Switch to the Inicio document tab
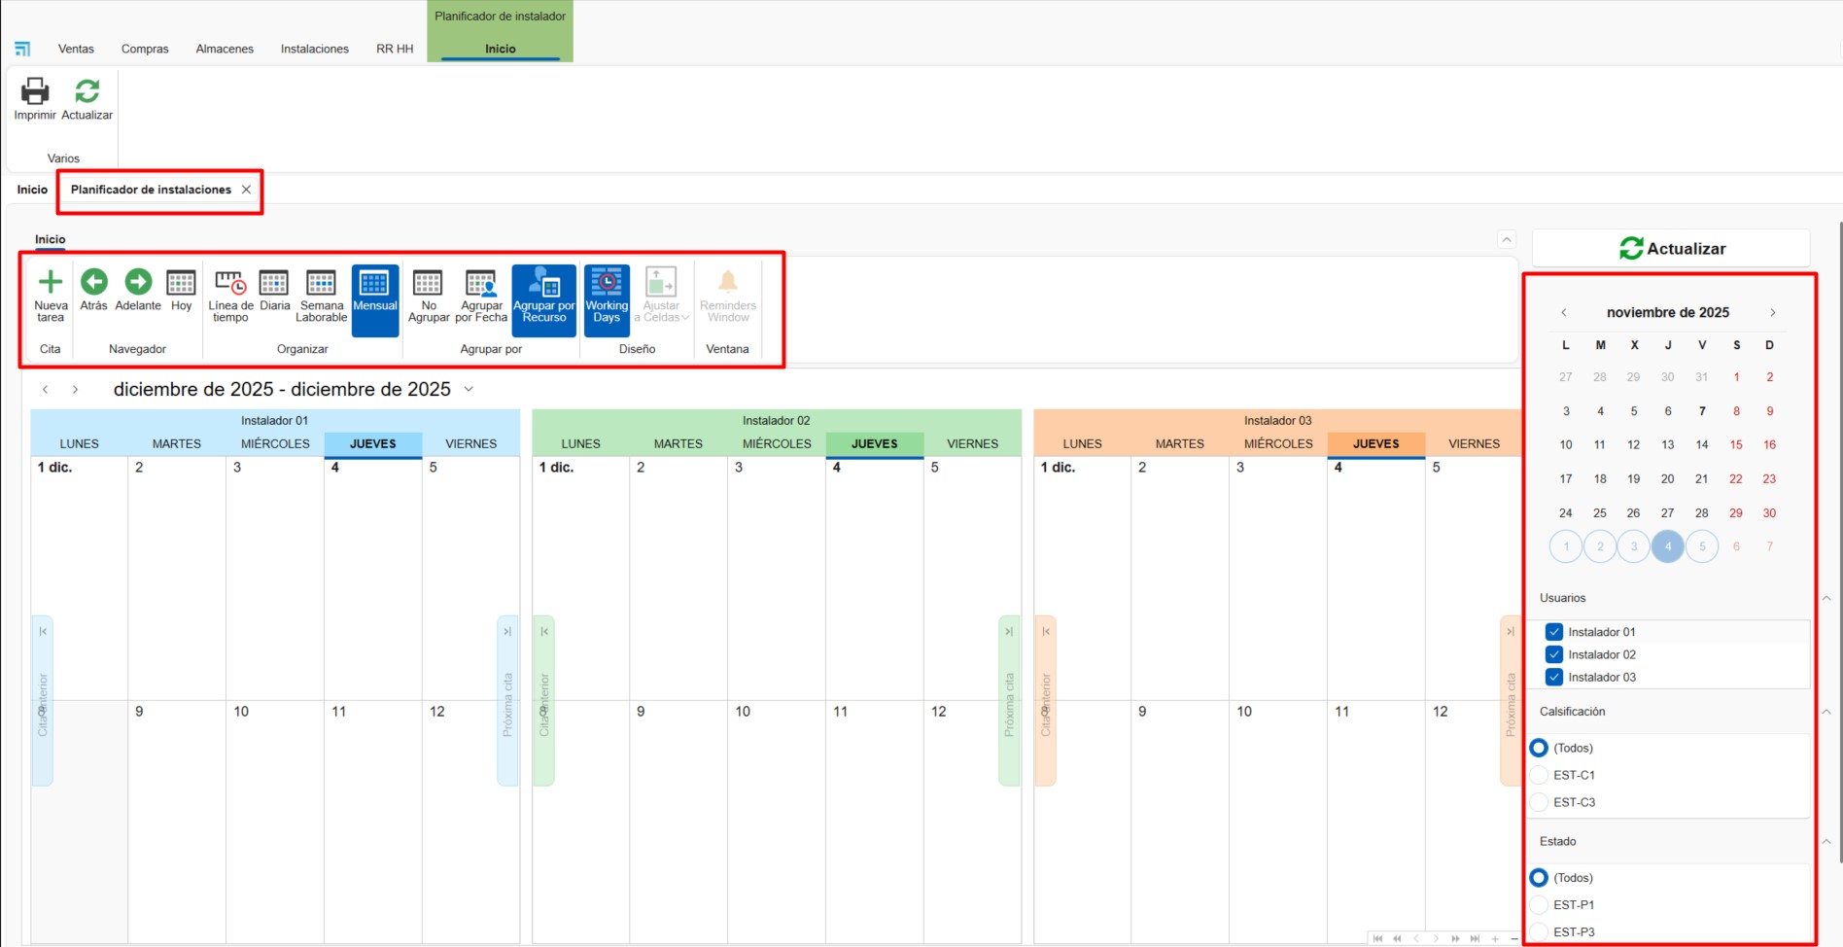 32,190
